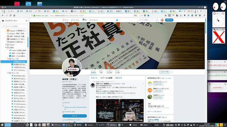Expand the Twitter bookmarks folder
The image size is (227, 127).
(x=6, y=45)
